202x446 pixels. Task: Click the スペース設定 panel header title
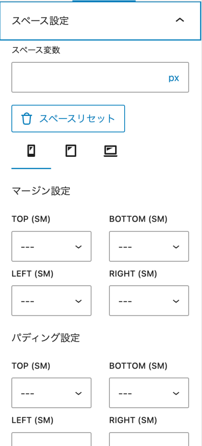(x=40, y=21)
